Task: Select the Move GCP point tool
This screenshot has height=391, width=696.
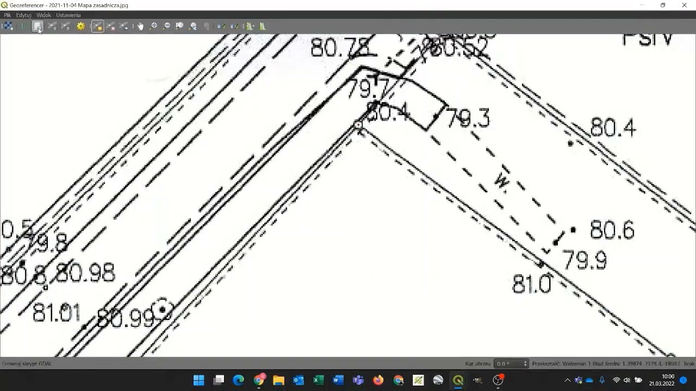Action: click(124, 26)
